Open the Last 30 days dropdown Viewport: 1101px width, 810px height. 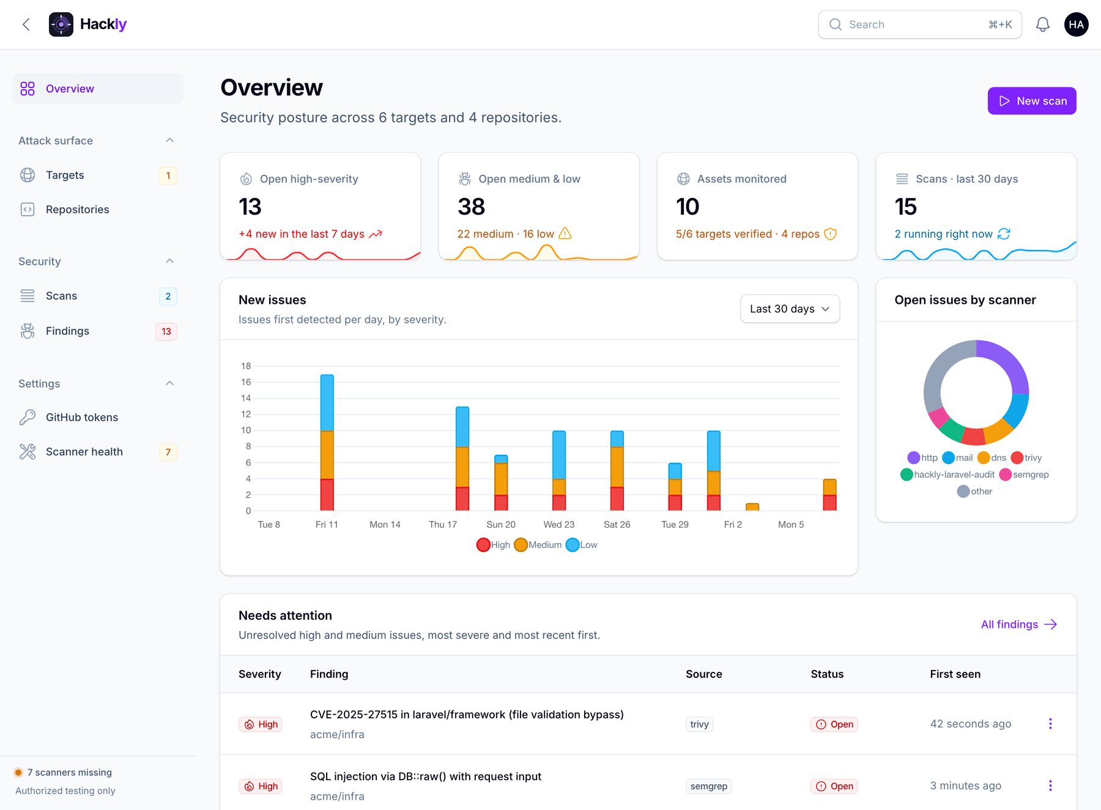790,309
